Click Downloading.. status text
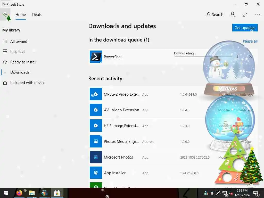This screenshot has width=264, height=198. point(185,53)
